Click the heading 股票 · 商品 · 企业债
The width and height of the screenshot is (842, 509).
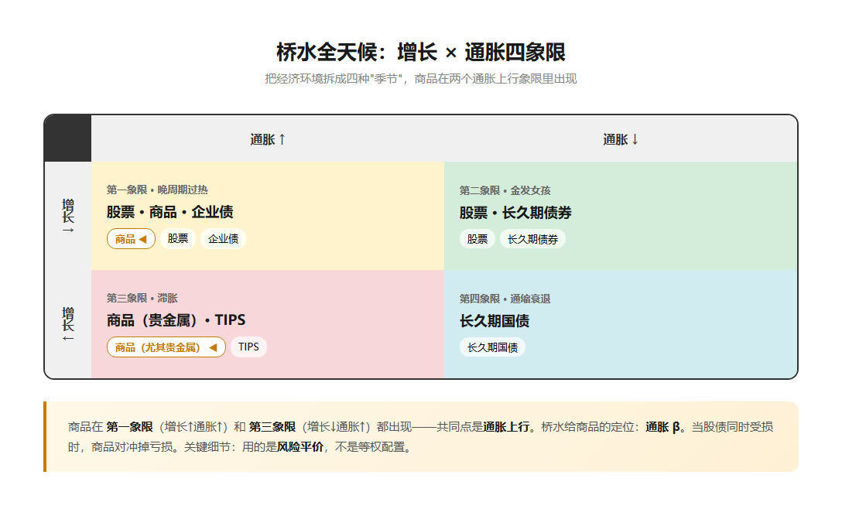169,212
